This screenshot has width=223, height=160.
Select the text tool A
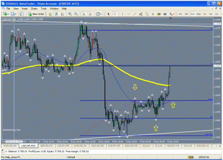pyautogui.click(x=153, y=14)
